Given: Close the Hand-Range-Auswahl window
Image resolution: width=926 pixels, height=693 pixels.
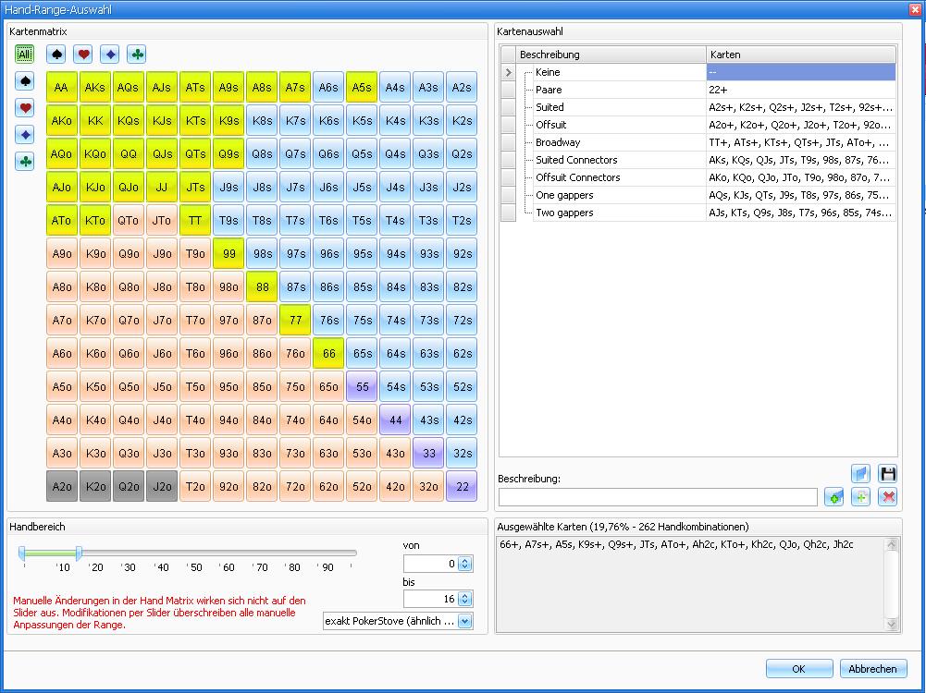Looking at the screenshot, I should point(915,9).
